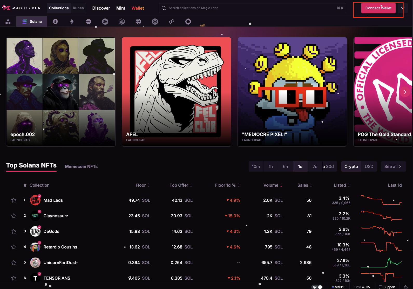This screenshot has height=289, width=413.
Task: Open the Runes tab
Action: pyautogui.click(x=78, y=8)
